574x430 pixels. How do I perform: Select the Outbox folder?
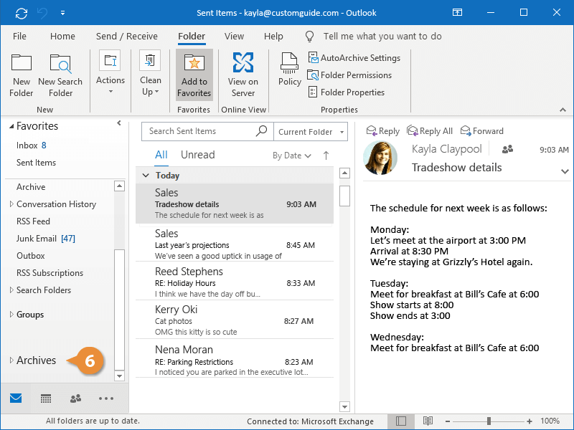click(30, 256)
